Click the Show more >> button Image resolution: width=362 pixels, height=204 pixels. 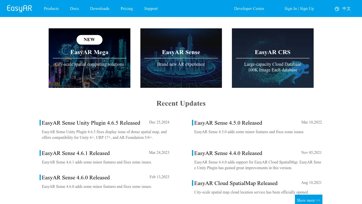click(309, 200)
